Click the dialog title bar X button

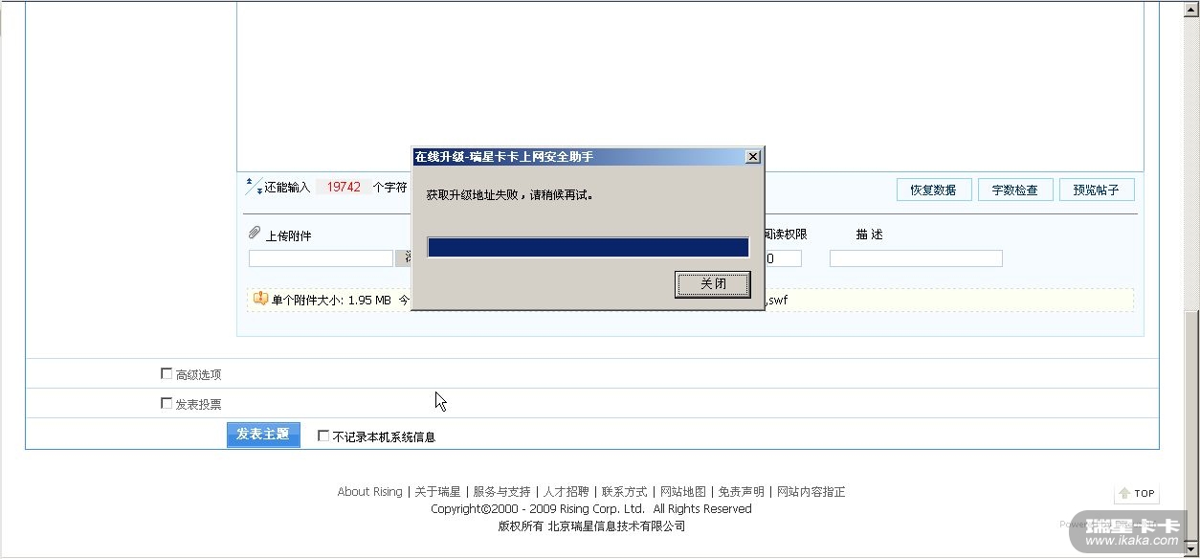(x=753, y=156)
